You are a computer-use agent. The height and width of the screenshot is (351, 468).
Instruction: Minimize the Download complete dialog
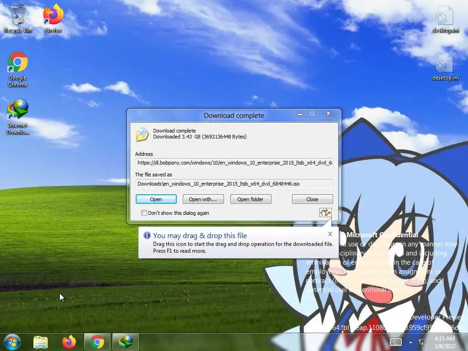[300, 114]
